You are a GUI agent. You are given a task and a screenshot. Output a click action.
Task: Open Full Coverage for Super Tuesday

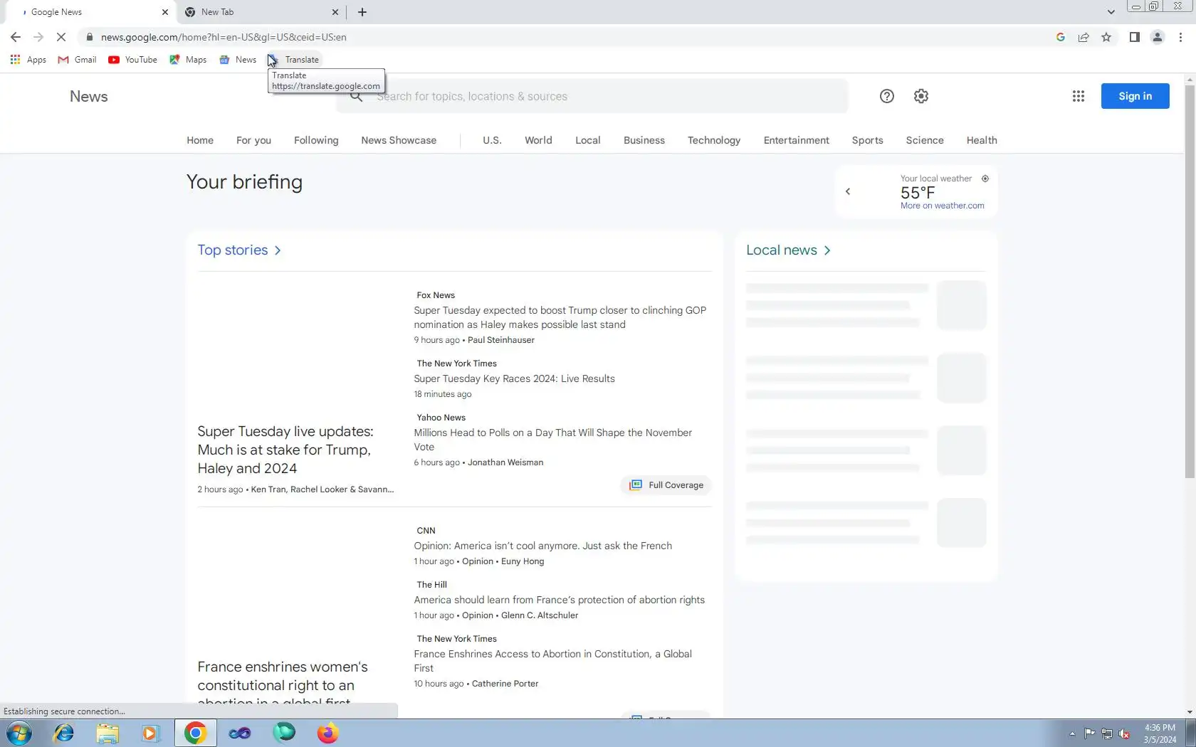(666, 485)
